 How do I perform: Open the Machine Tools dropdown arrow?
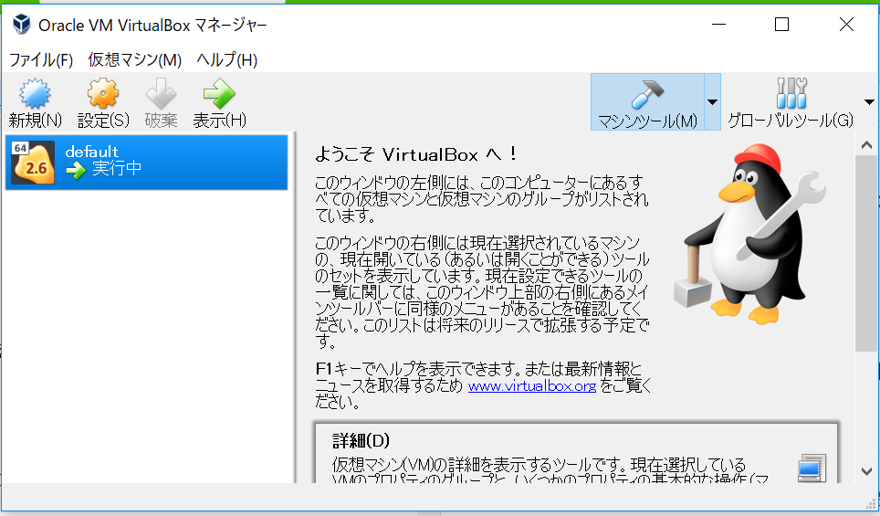tap(712, 102)
